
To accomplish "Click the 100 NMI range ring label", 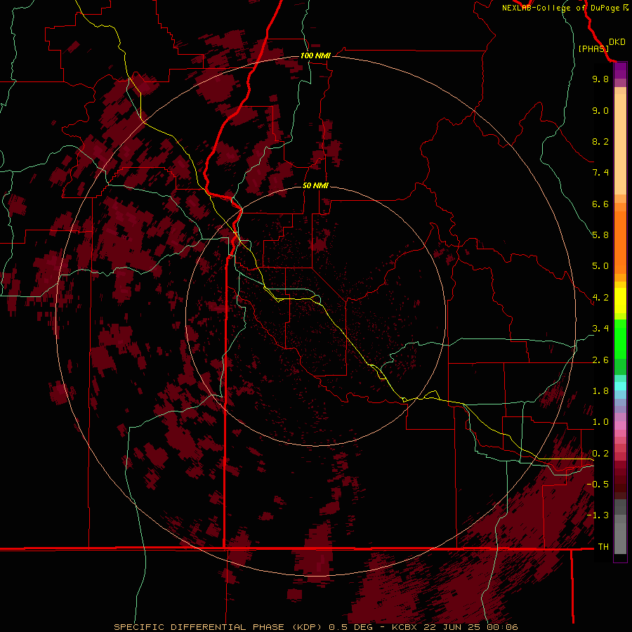I will click(315, 55).
